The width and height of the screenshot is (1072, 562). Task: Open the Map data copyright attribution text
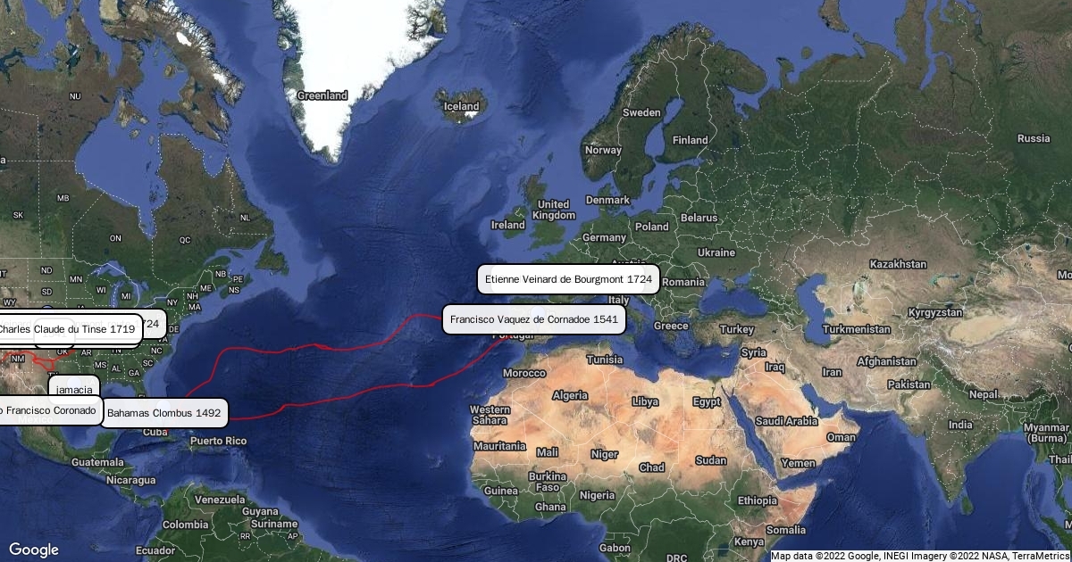pyautogui.click(x=920, y=556)
